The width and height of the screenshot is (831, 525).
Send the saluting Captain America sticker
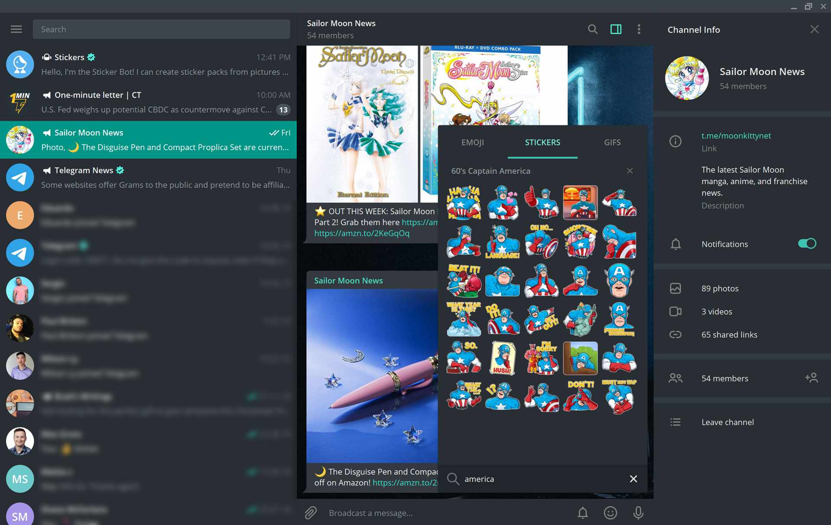tap(619, 203)
